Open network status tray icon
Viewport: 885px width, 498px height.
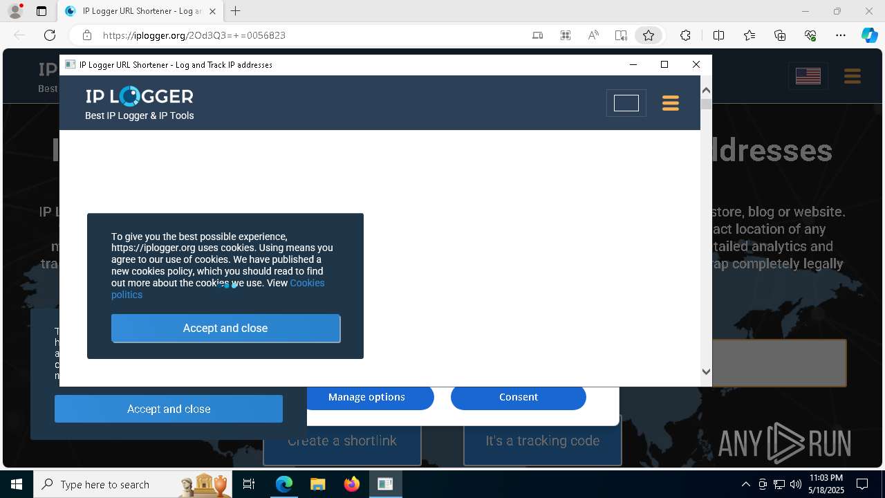pos(779,484)
